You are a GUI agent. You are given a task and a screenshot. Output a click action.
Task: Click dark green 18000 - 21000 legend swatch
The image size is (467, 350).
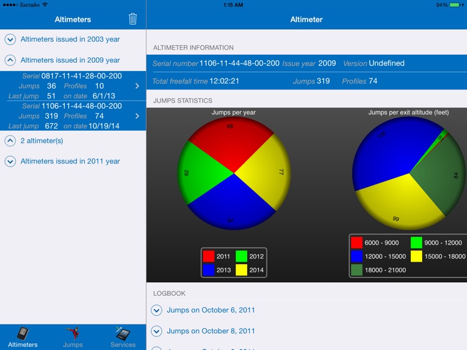[x=357, y=270]
